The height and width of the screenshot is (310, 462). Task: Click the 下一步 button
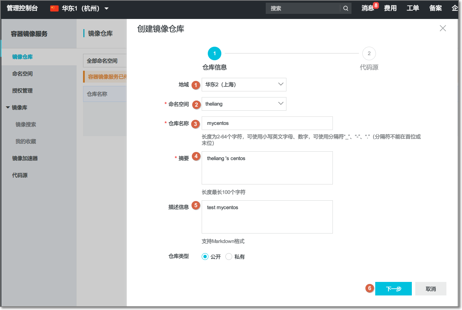(393, 288)
